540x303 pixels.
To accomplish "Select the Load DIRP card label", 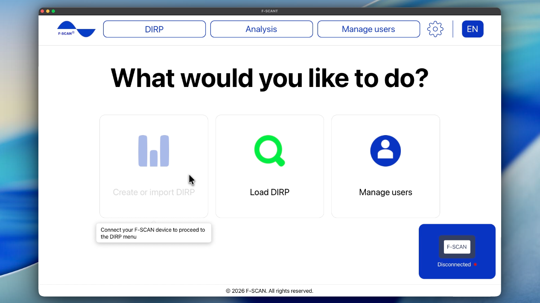I will pyautogui.click(x=270, y=192).
